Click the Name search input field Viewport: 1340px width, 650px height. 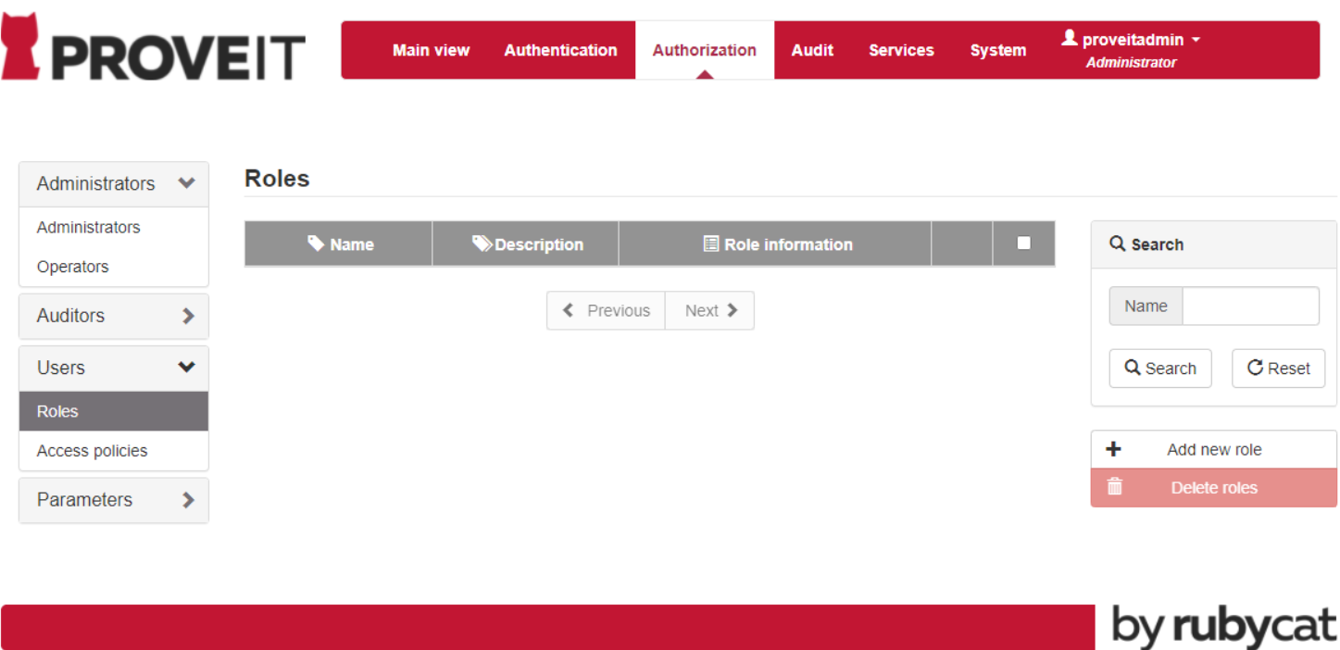coord(1250,306)
